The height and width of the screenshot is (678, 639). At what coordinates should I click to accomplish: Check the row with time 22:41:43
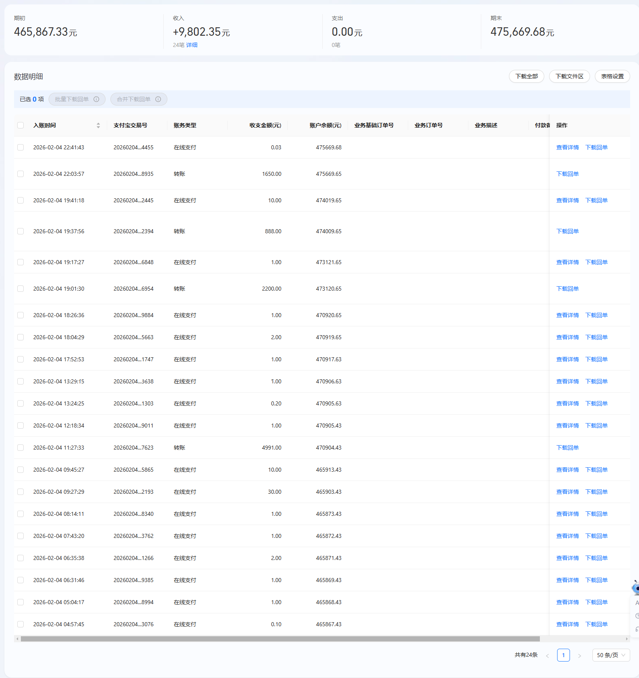pyautogui.click(x=20, y=147)
